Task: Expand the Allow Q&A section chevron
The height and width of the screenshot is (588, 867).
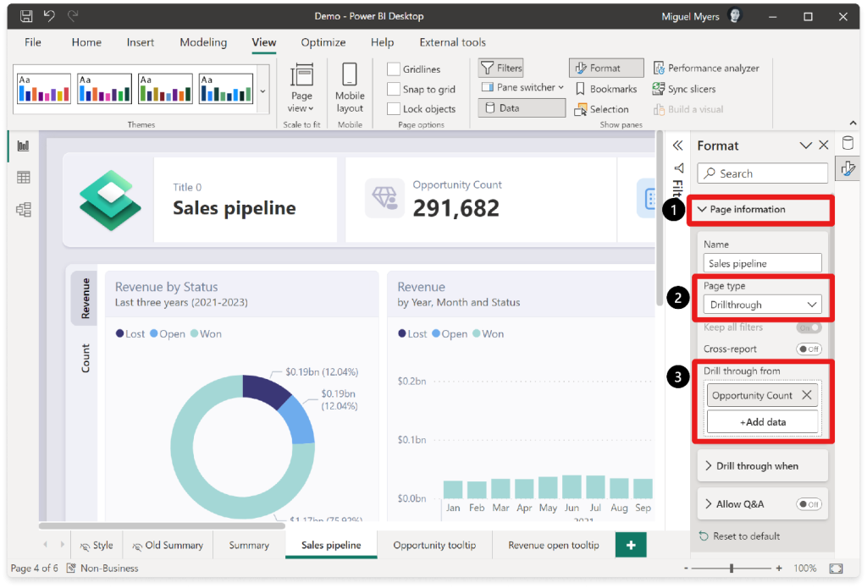Action: tap(709, 503)
